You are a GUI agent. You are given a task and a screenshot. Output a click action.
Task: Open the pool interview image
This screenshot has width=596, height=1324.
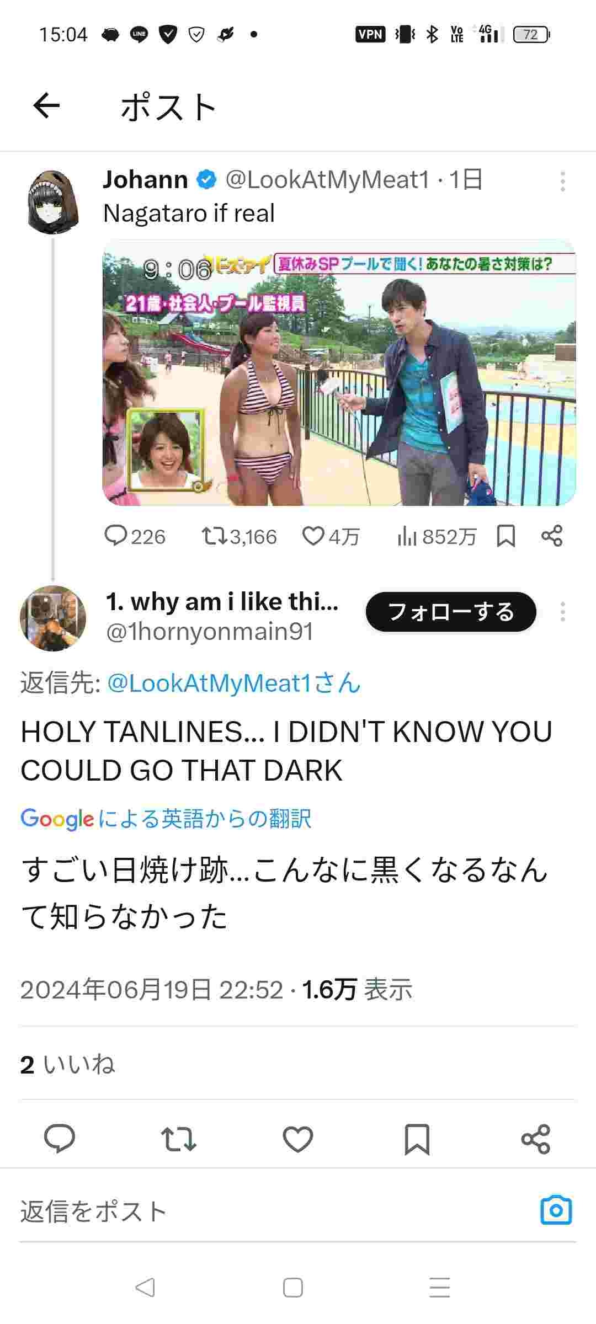pos(339,372)
